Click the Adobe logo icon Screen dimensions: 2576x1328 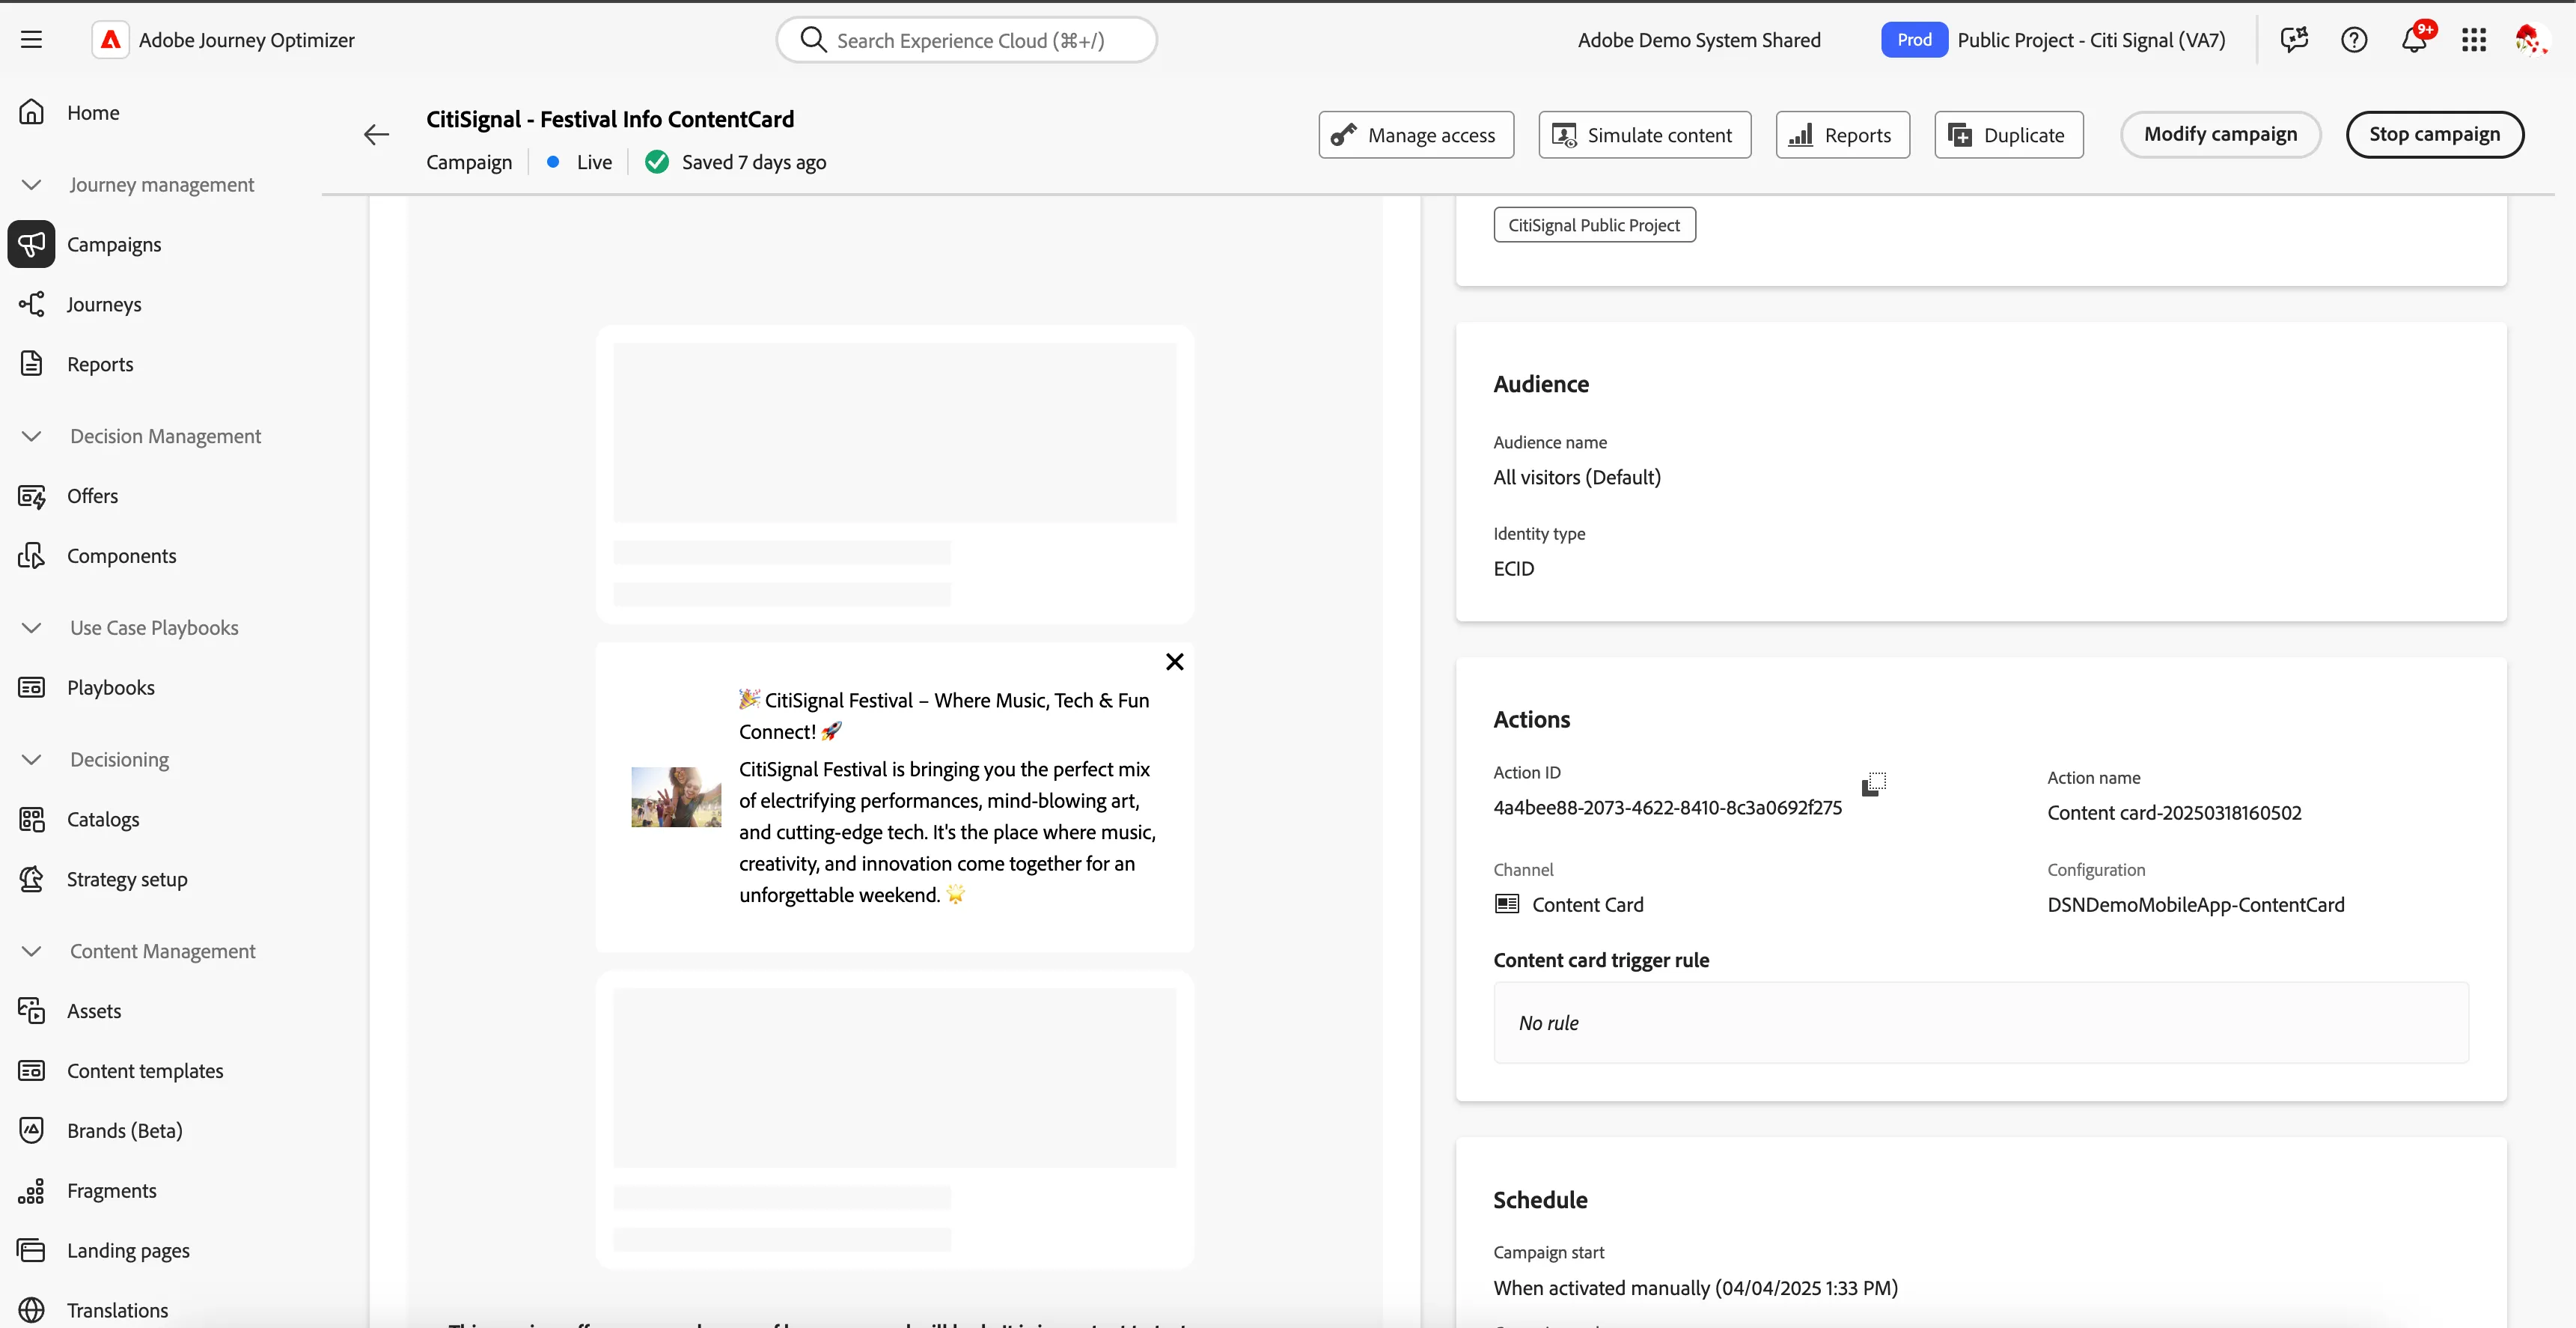(x=110, y=40)
